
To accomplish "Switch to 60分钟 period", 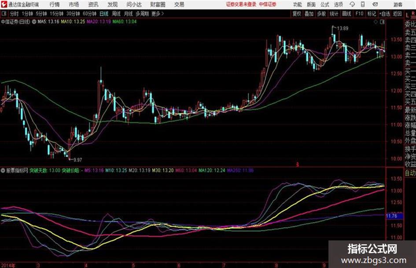I will click(89, 14).
